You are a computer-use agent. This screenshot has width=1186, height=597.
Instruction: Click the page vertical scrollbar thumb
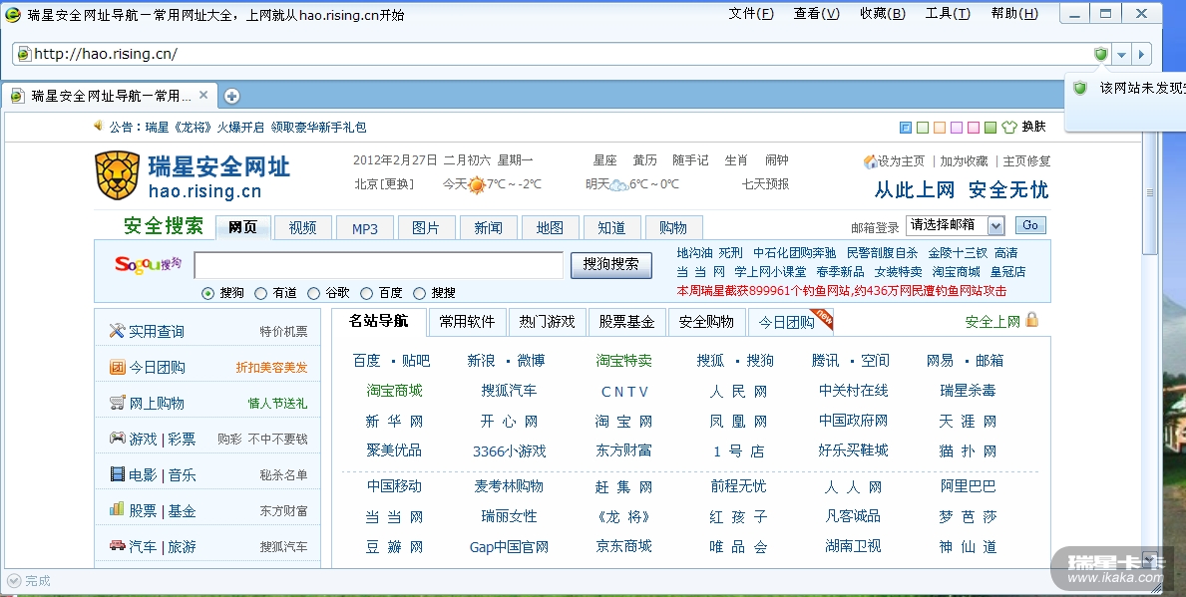1150,192
